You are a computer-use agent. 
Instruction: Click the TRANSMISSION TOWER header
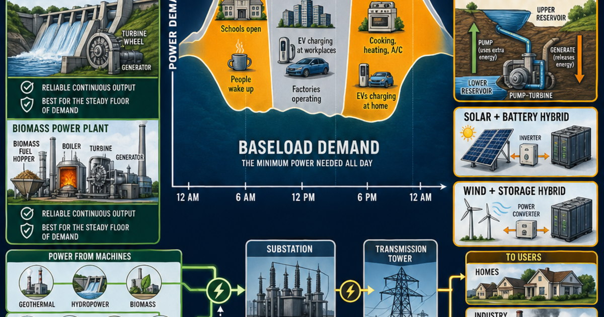point(401,254)
